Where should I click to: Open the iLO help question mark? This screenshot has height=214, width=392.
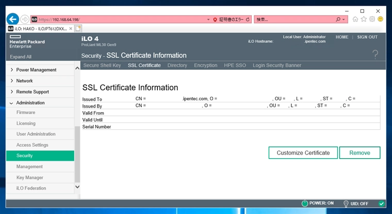pos(375,54)
